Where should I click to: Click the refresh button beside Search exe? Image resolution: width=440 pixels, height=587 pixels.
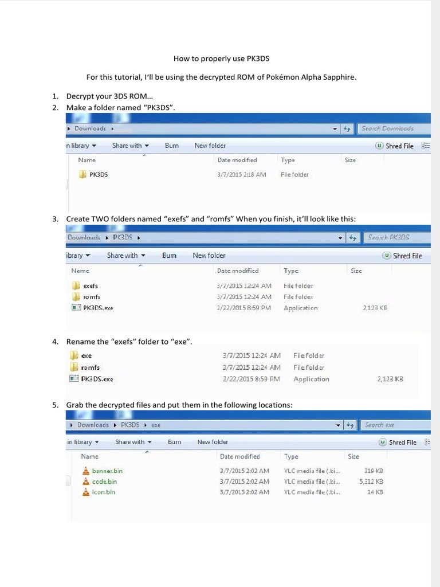click(350, 425)
